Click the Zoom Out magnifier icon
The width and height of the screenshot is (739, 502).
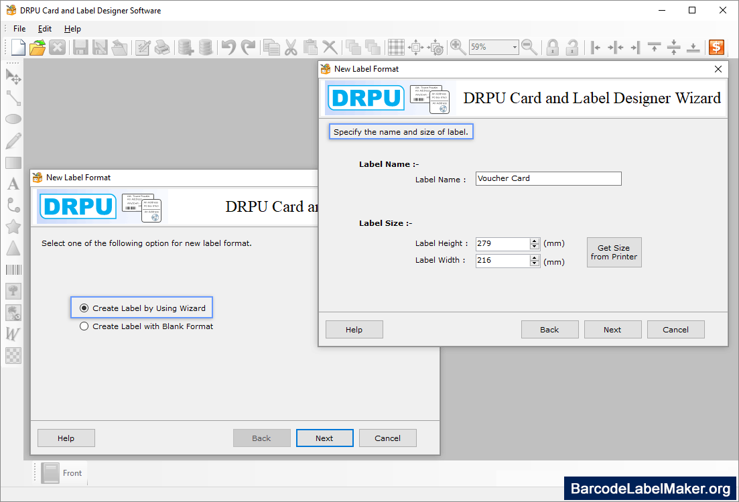click(x=529, y=47)
